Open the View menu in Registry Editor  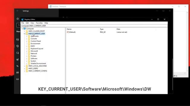pos(32,23)
